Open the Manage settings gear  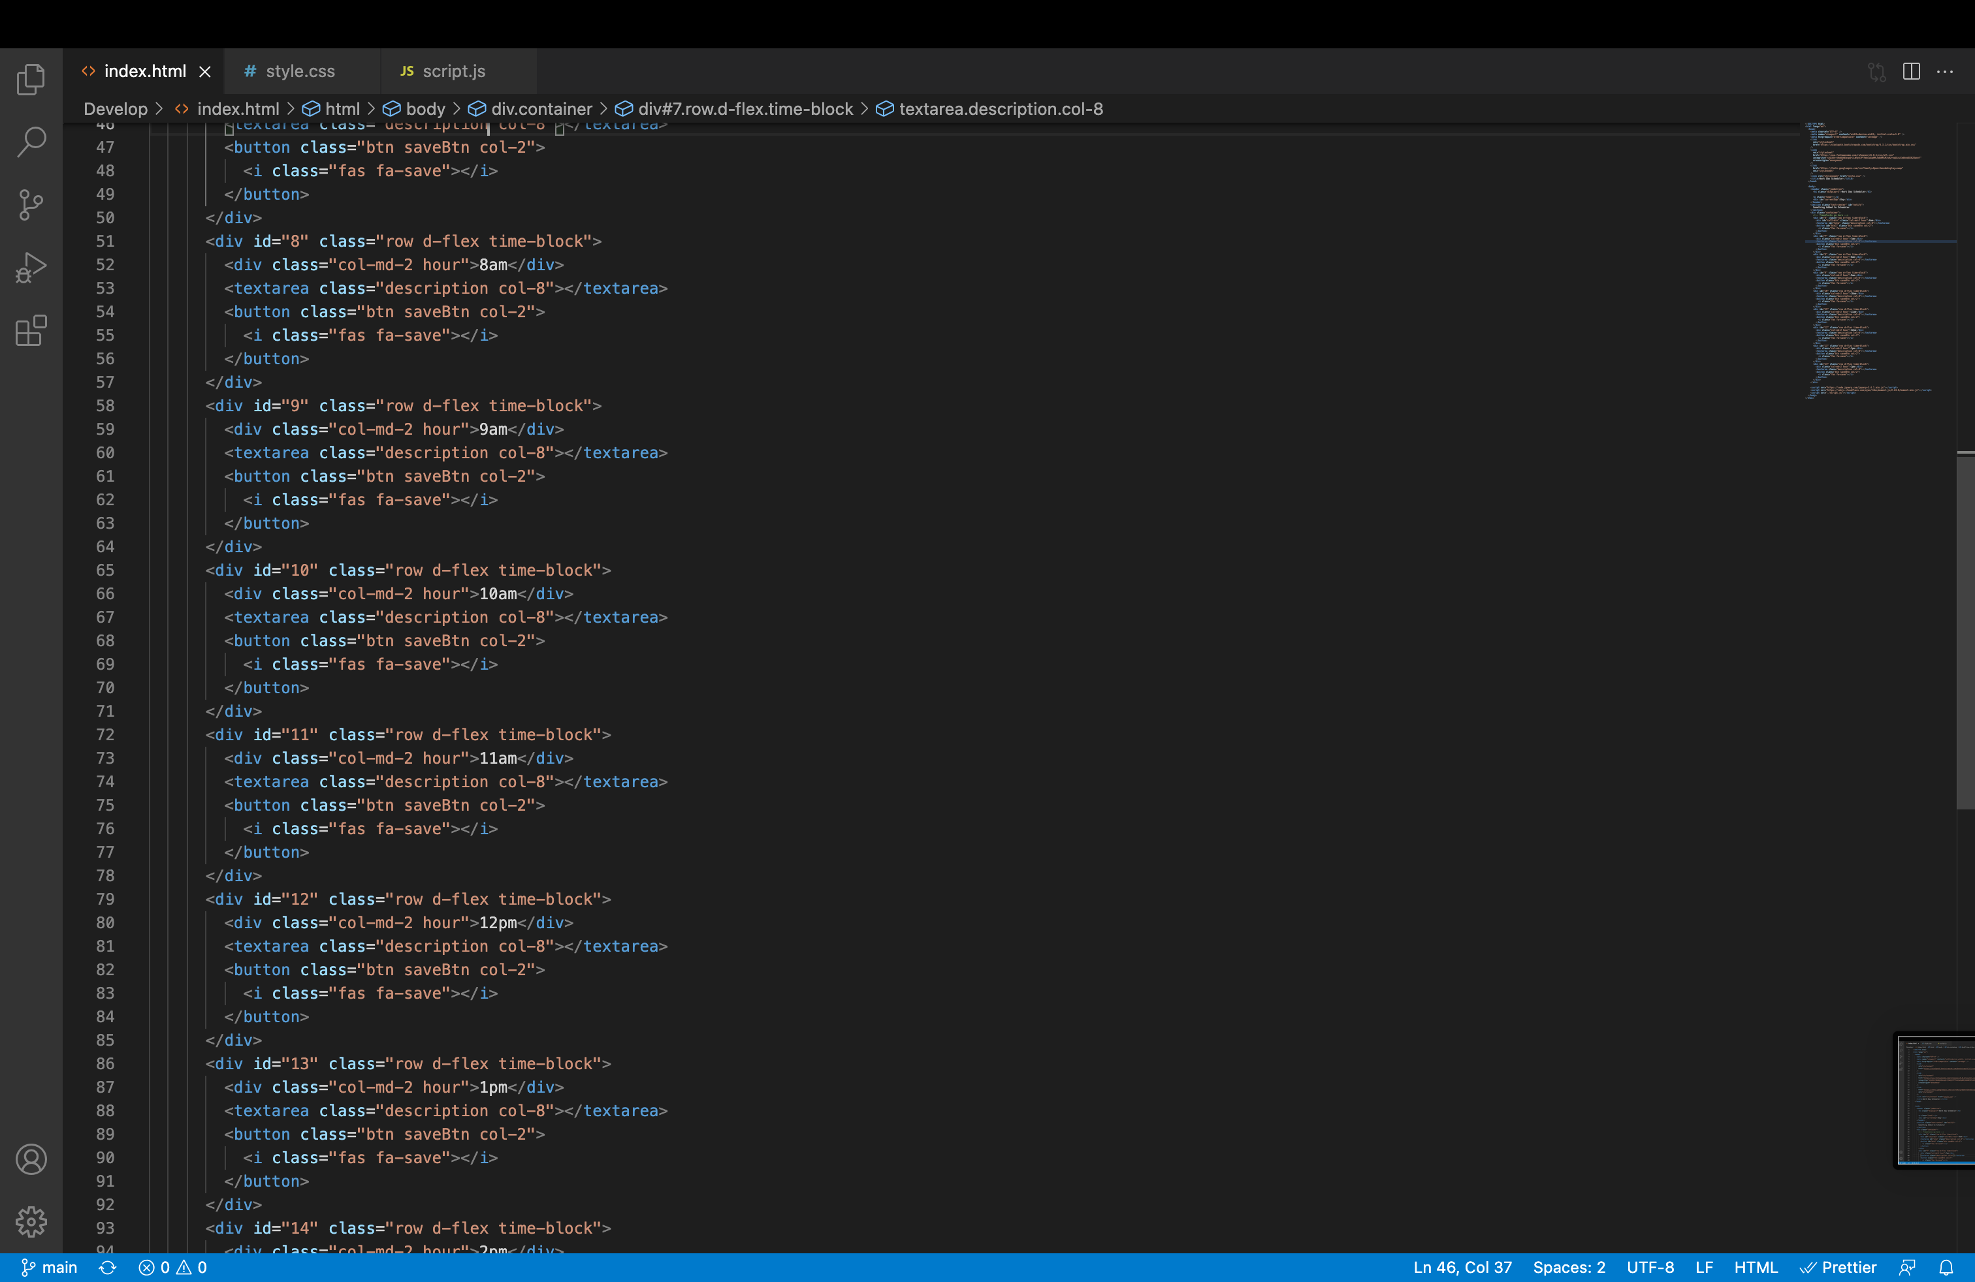(31, 1221)
